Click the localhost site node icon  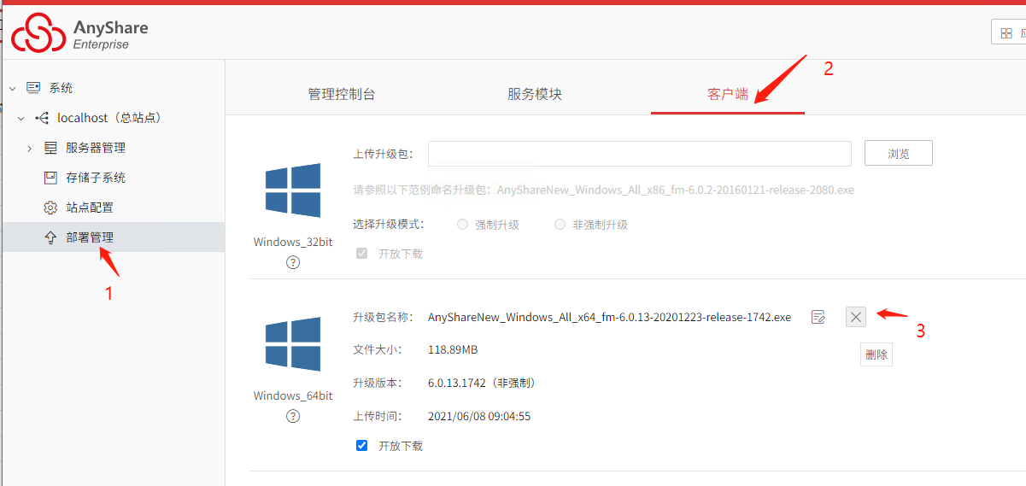coord(42,118)
